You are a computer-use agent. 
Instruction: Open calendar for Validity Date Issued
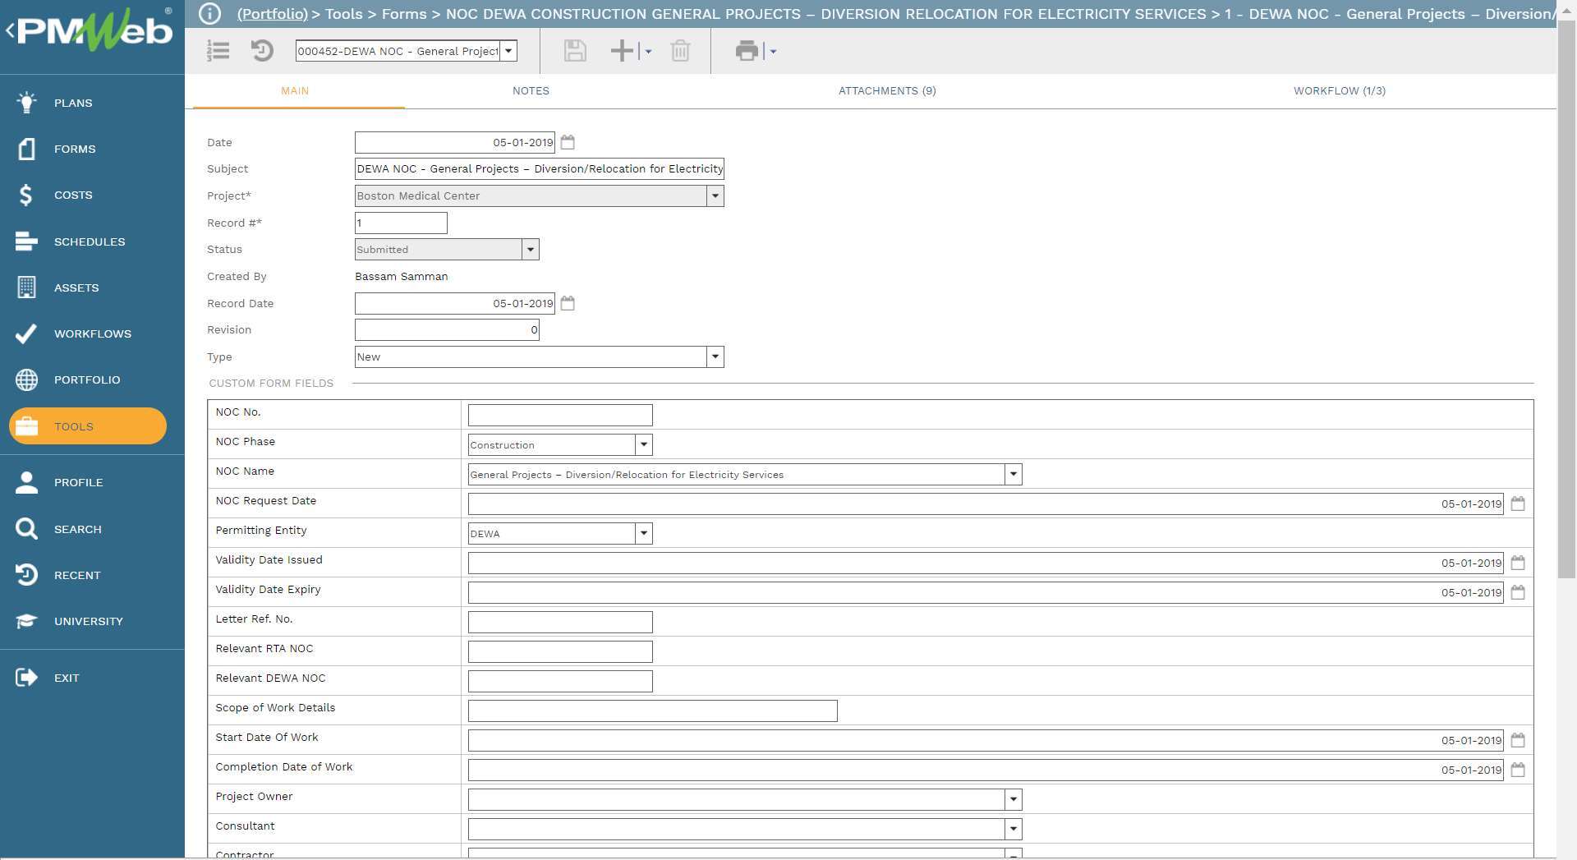[1518, 563]
